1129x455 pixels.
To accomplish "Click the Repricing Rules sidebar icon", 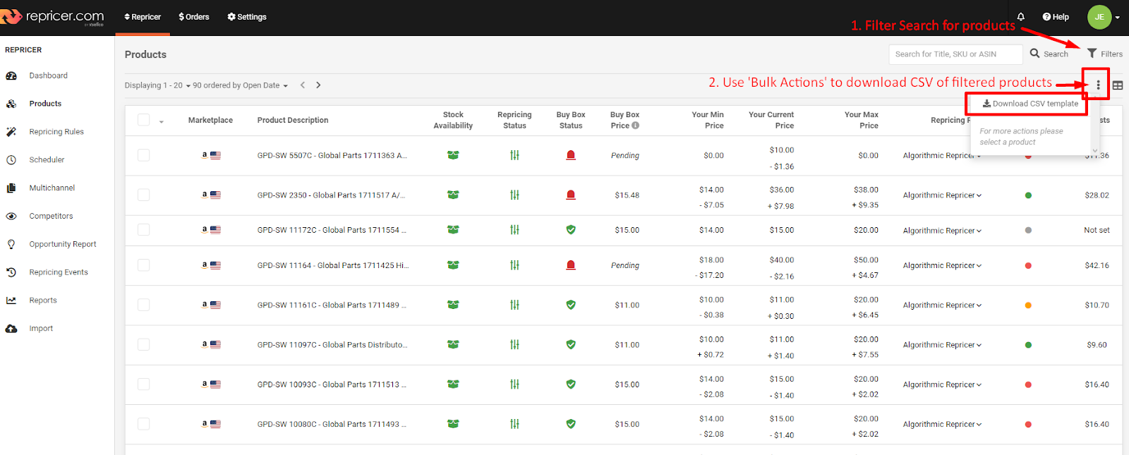I will coord(11,132).
